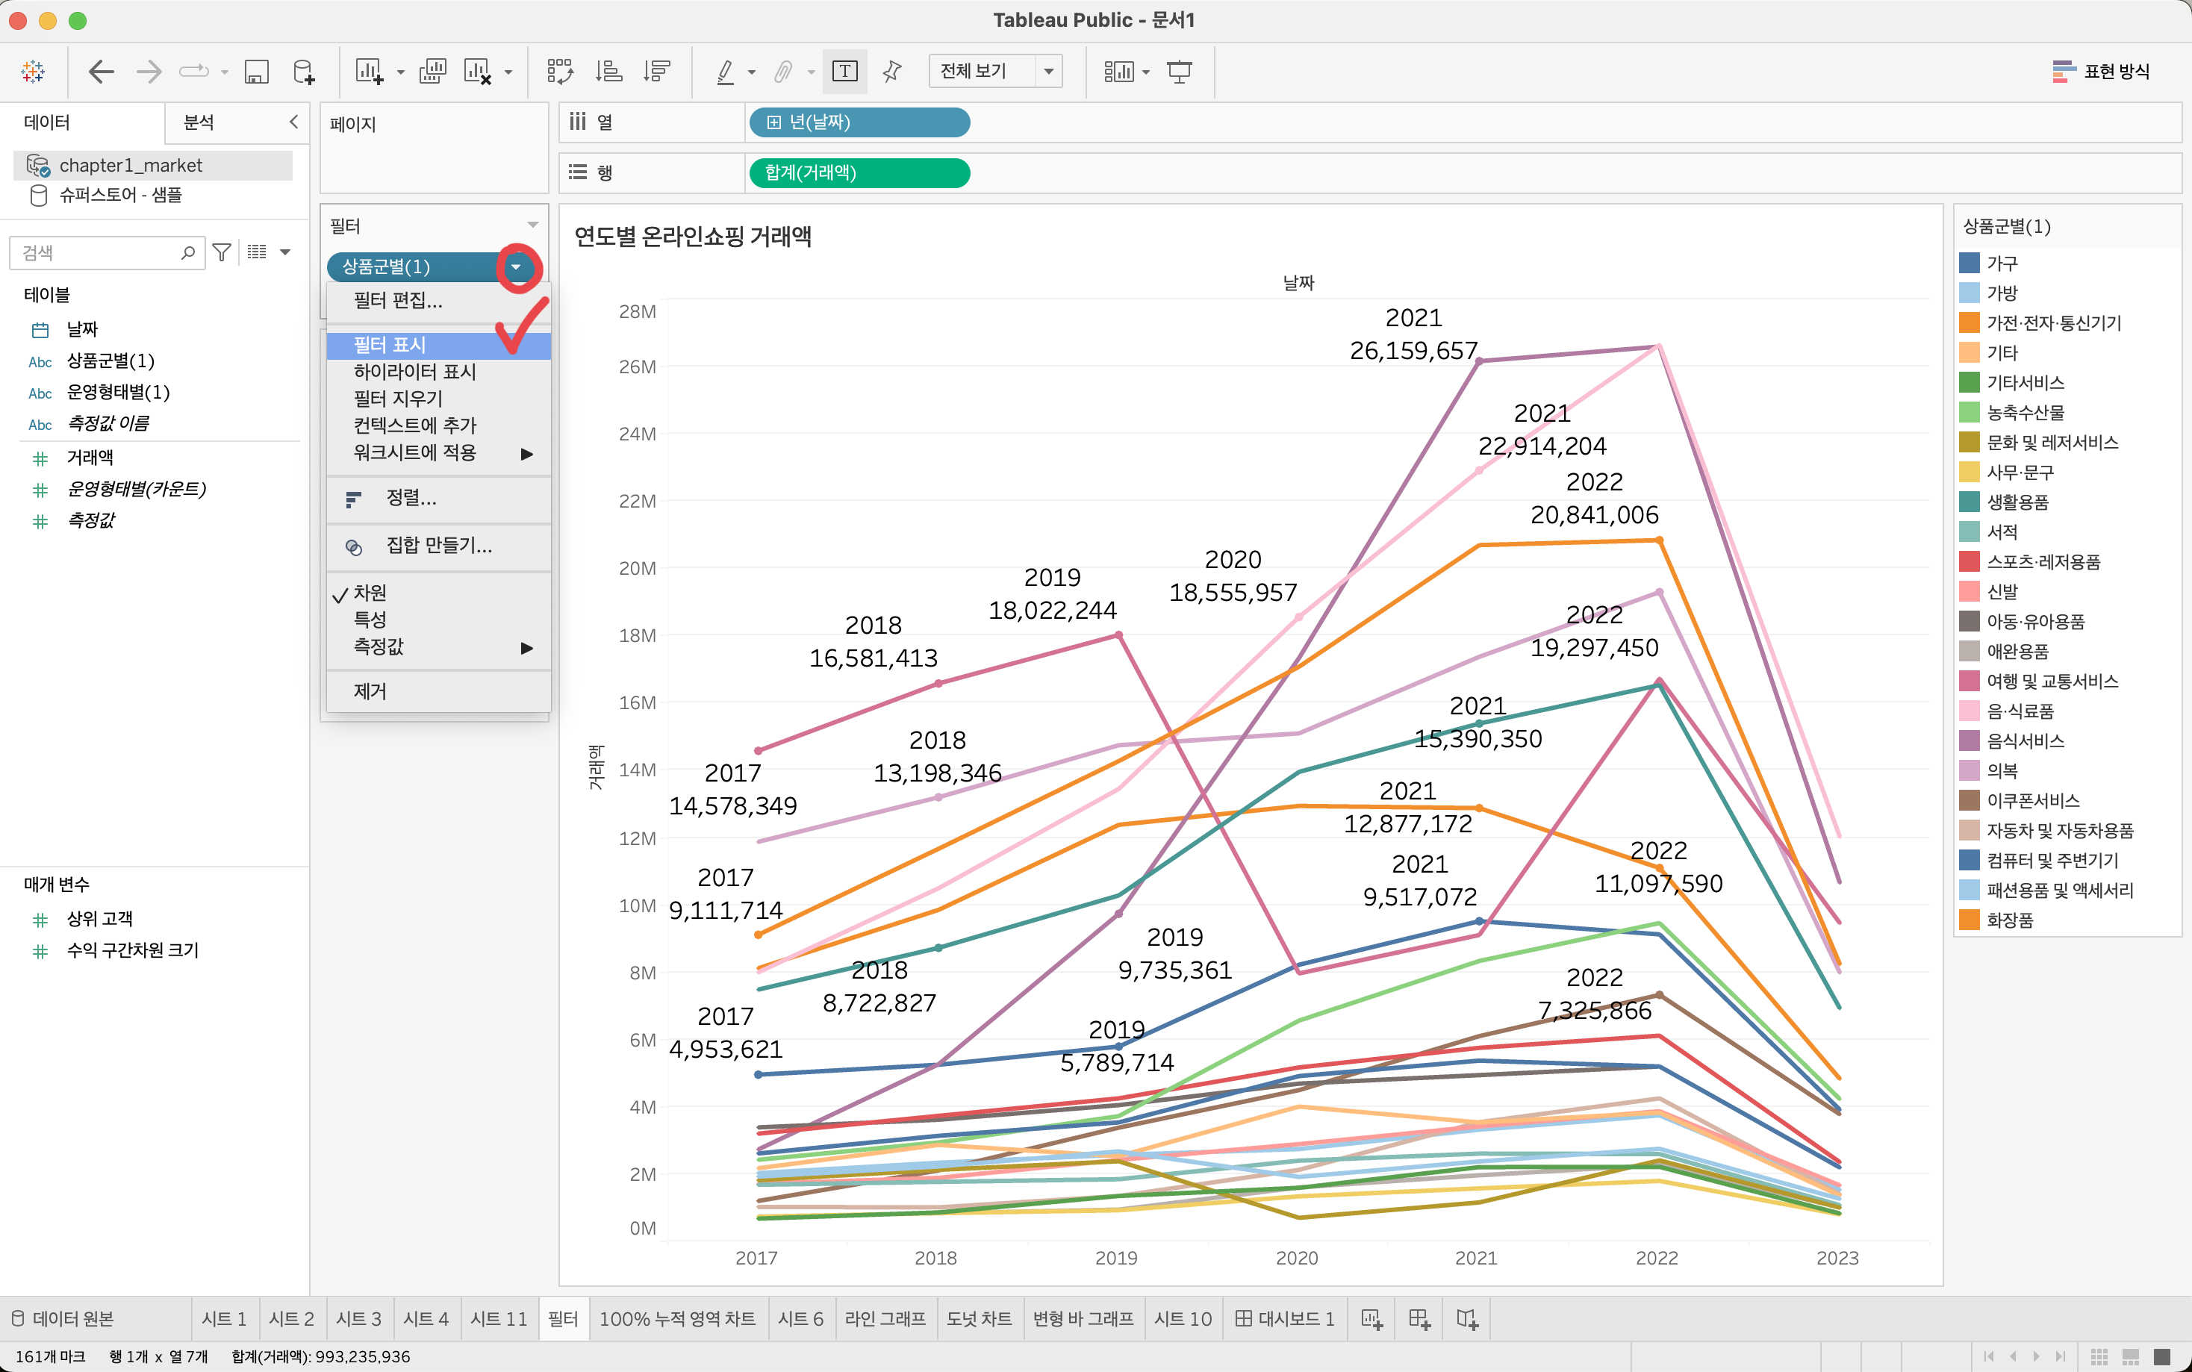Click the Sort Ascending toolbar icon
The height and width of the screenshot is (1372, 2192).
[x=608, y=72]
